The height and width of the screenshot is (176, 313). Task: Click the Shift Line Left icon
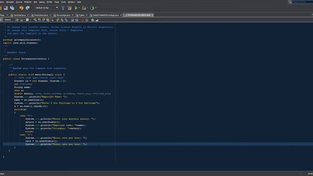pyautogui.click(x=72, y=20)
